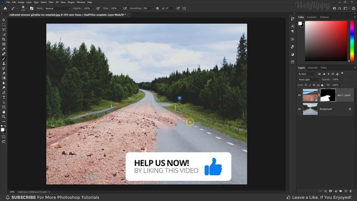
Task: Open the Window menu
Action: pyautogui.click(x=81, y=2)
